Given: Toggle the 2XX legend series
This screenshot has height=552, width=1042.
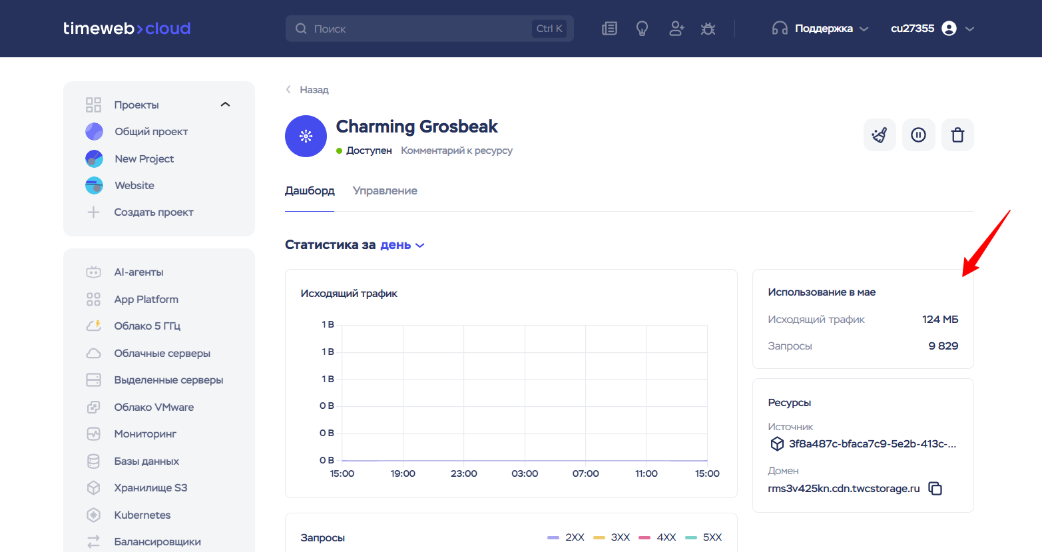Looking at the screenshot, I should pos(566,537).
